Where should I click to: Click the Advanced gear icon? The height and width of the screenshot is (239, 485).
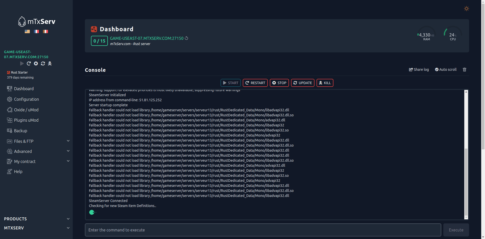pyautogui.click(x=10, y=151)
